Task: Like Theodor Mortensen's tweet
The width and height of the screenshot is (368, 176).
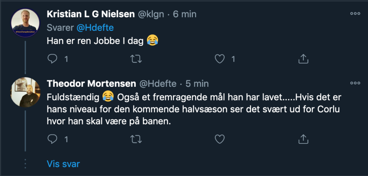Action: tap(219, 139)
